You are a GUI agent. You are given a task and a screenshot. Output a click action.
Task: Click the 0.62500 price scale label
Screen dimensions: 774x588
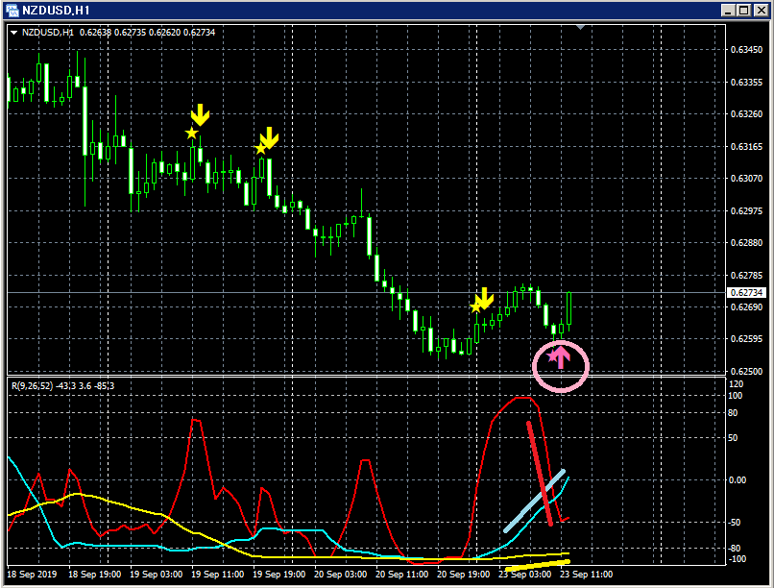[746, 371]
